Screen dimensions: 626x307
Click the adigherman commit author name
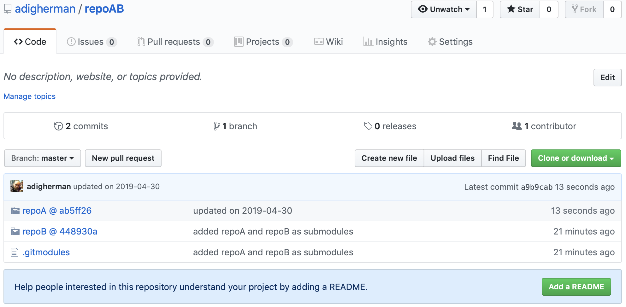coord(49,187)
